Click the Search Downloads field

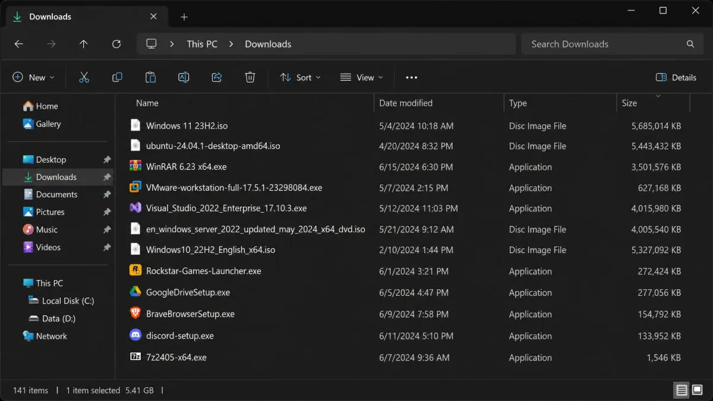coord(611,44)
